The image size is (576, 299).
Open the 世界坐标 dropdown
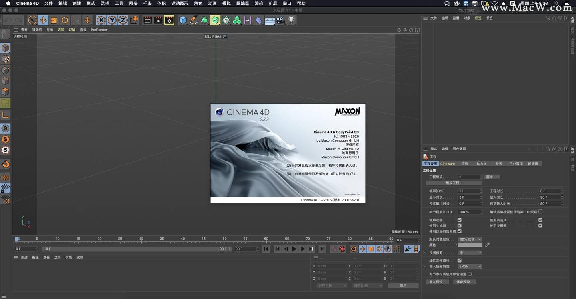pyautogui.click(x=332, y=285)
